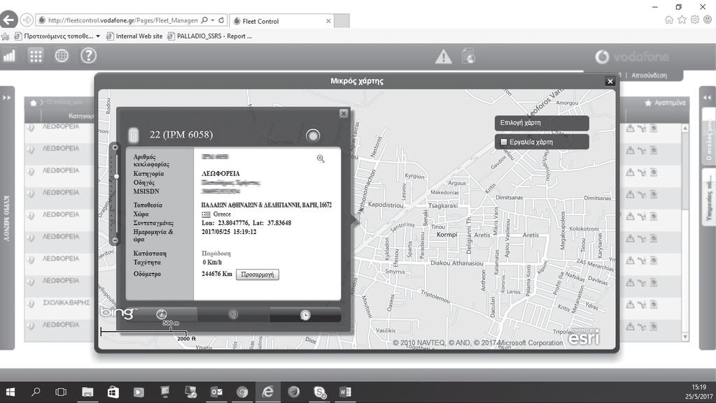
Task: Click the ΚΥΡΙΟ ΜΕΝΟΥ vertical tab
Action: [7, 218]
